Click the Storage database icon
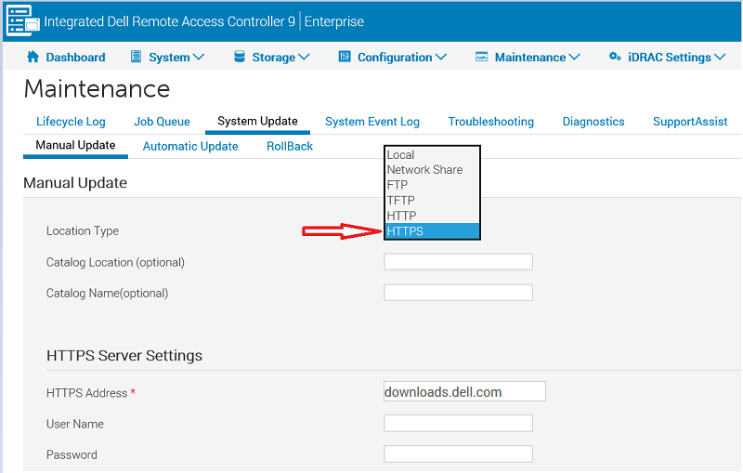The width and height of the screenshot is (743, 473). point(240,57)
